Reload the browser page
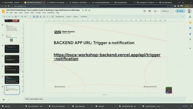This screenshot has height=109, width=193. pos(9,6)
